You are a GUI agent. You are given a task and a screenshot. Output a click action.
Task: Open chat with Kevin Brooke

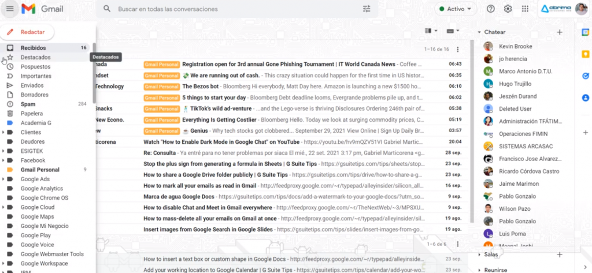[x=515, y=46]
